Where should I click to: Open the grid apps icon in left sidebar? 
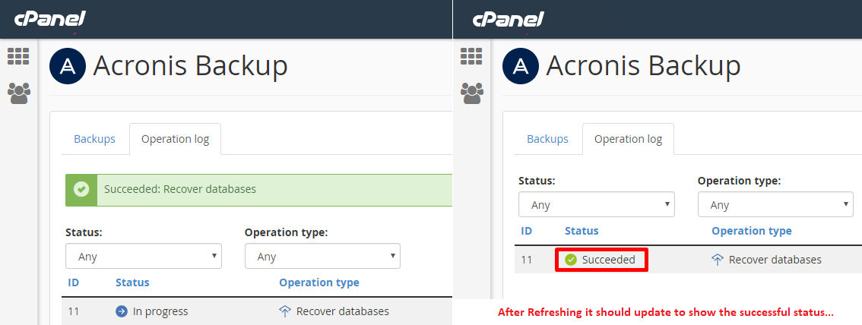click(x=18, y=56)
